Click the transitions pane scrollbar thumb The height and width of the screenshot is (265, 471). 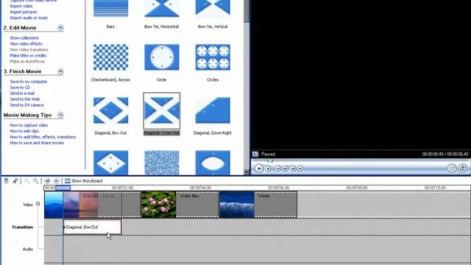(247, 11)
